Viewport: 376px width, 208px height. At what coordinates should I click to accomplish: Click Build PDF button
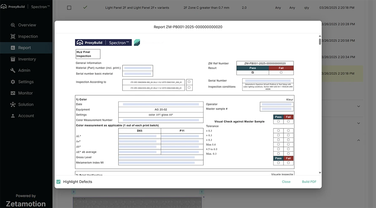pyautogui.click(x=309, y=182)
